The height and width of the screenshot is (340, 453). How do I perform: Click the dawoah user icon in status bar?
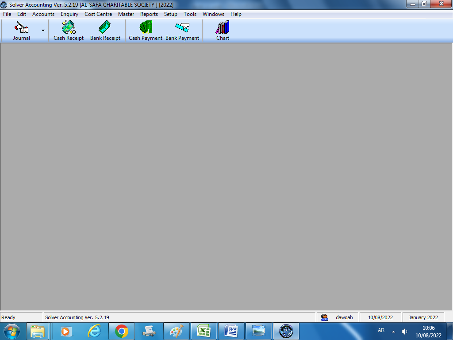click(x=325, y=317)
